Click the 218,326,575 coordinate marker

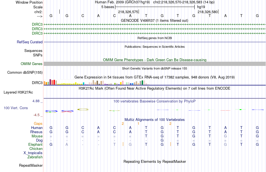tap(128, 12)
